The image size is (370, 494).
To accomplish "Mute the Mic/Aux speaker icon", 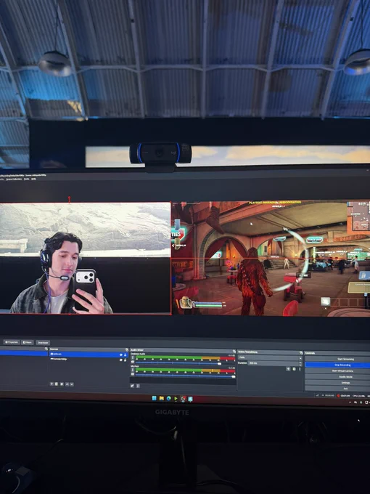I will (x=133, y=375).
